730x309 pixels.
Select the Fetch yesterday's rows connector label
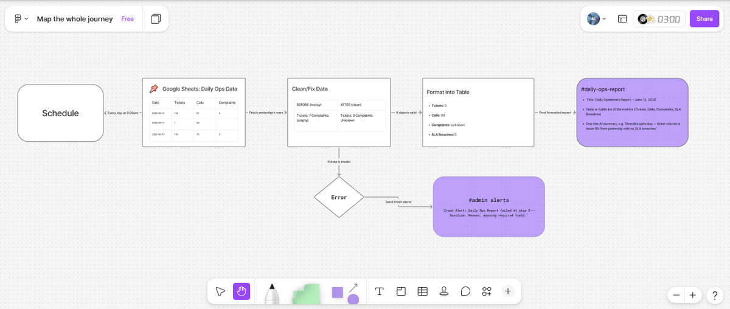(266, 113)
